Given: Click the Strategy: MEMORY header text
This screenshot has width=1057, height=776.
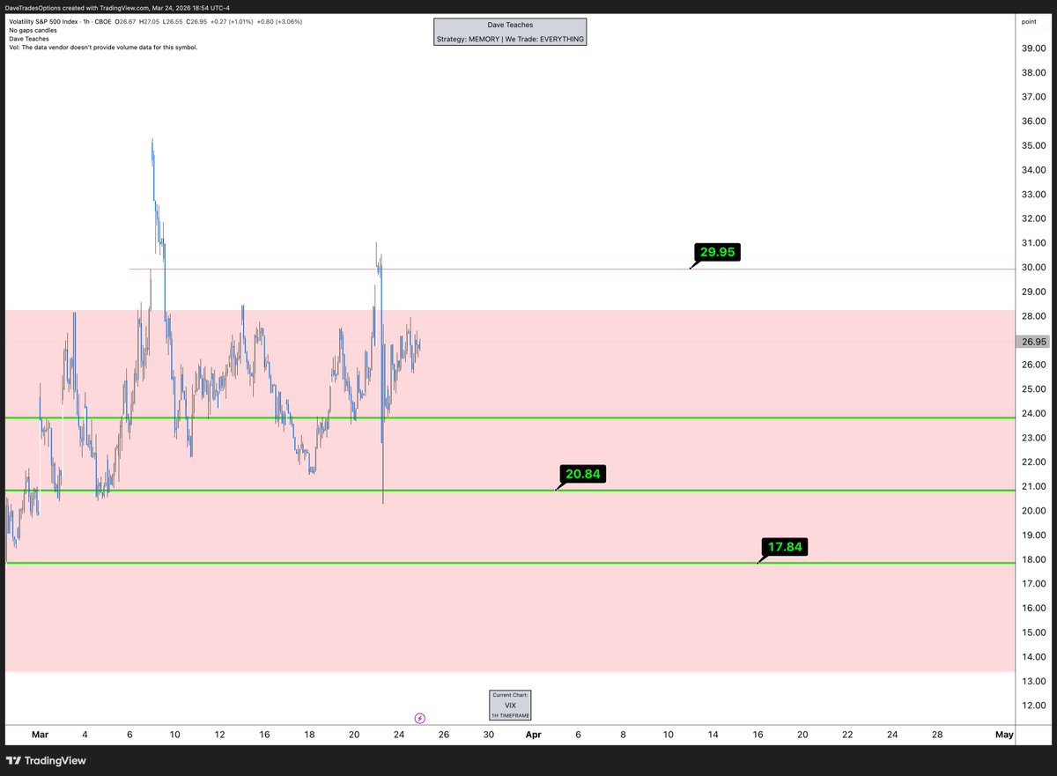Looking at the screenshot, I should [510, 39].
